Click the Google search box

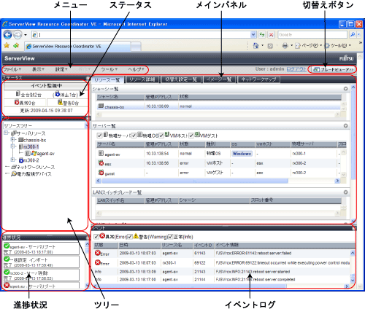[x=312, y=35]
